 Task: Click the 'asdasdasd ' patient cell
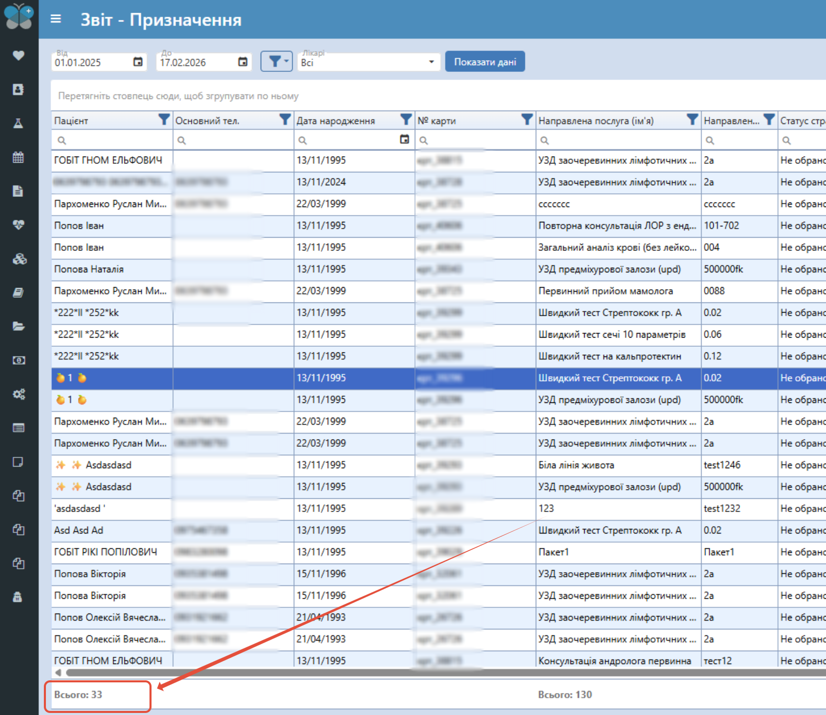[x=112, y=509]
